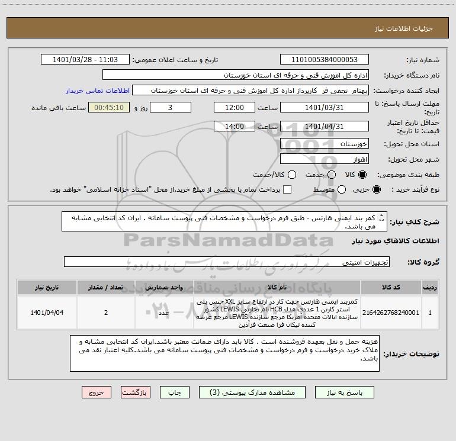Open مشاهده مدارک پیوستی (3) button

pos(252,392)
